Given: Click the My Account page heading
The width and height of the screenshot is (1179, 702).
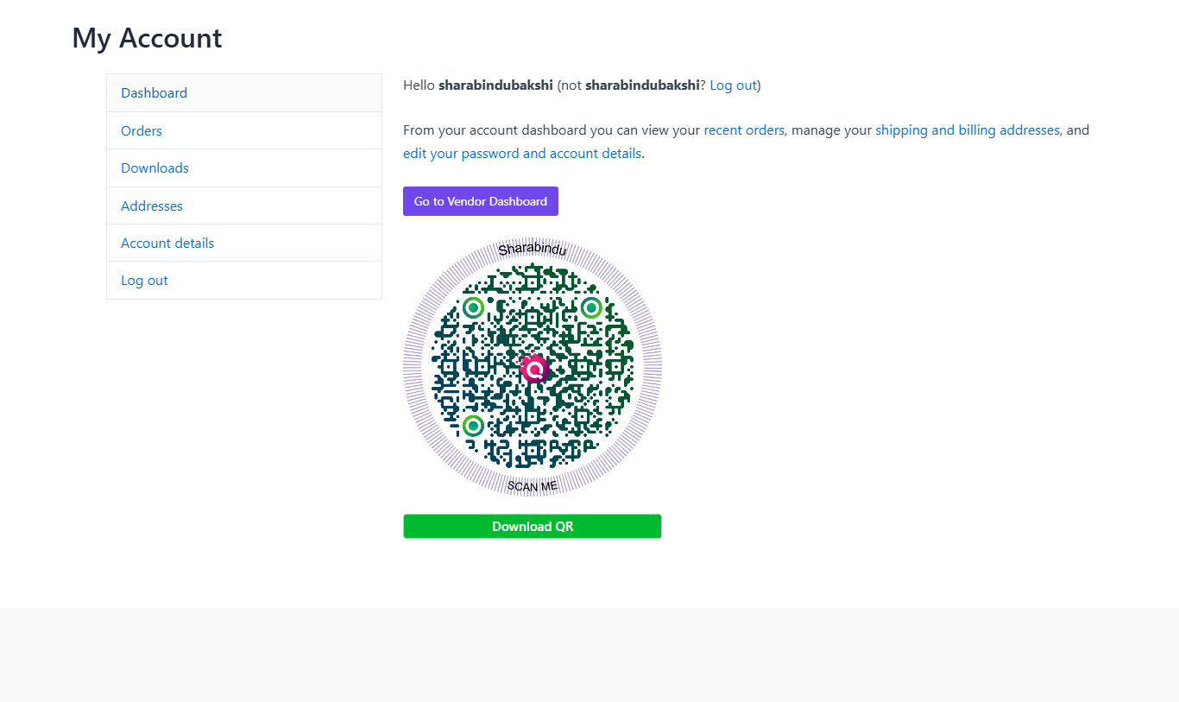Looking at the screenshot, I should coord(146,38).
